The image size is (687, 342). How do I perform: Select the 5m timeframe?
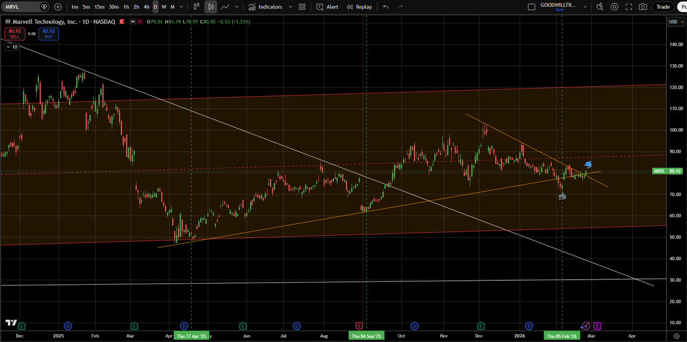point(86,7)
